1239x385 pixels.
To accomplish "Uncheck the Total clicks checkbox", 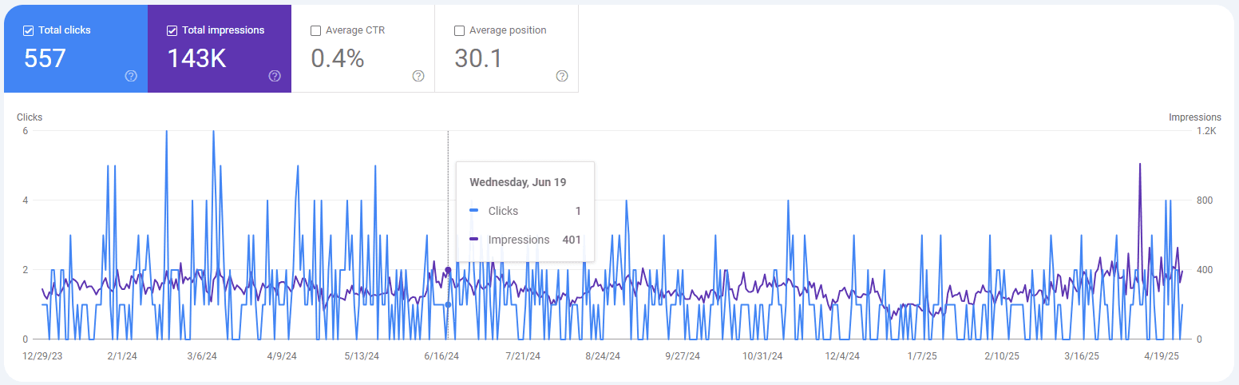I will pos(29,30).
